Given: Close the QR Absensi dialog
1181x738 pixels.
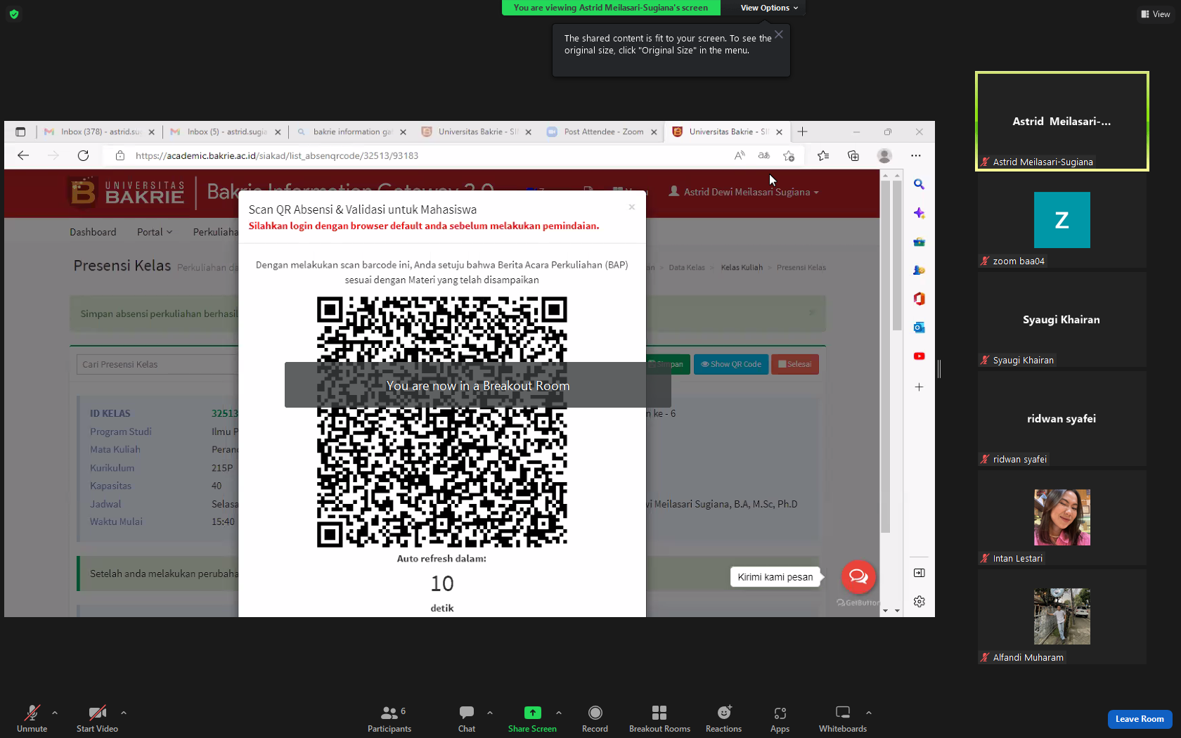Looking at the screenshot, I should (x=632, y=207).
